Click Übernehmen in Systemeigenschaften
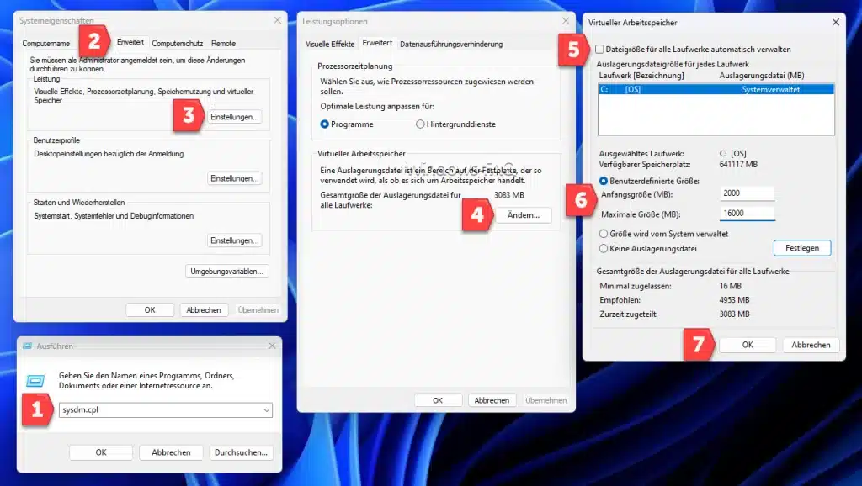Viewport: 862px width, 486px height. (258, 309)
